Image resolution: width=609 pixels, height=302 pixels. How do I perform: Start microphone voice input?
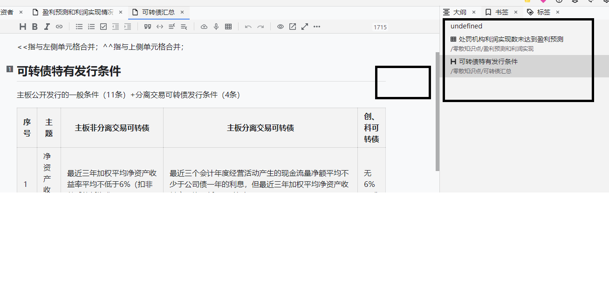216,27
